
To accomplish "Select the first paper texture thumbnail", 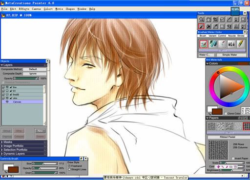I will point(211,126).
